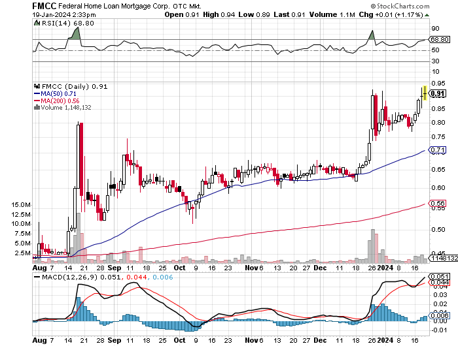The height and width of the screenshot is (346, 458).
Task: Click the black MACD line swatch in the legend
Action: point(37,277)
